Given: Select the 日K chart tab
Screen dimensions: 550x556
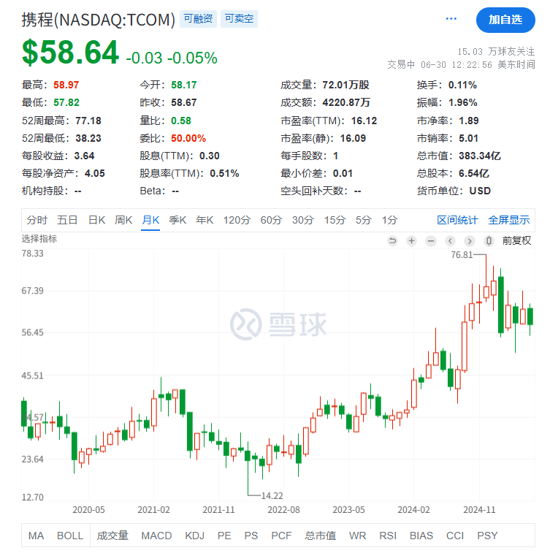Looking at the screenshot, I should click(96, 220).
